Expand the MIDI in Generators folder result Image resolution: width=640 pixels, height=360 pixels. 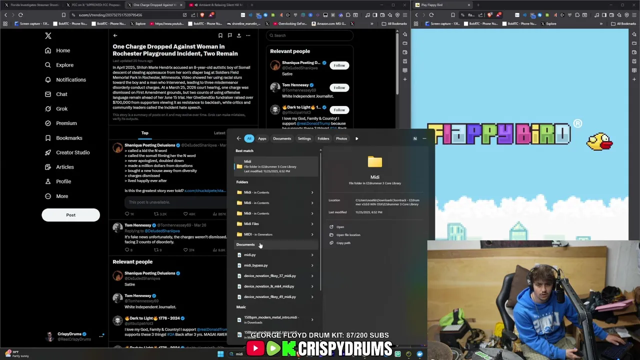[x=312, y=234]
